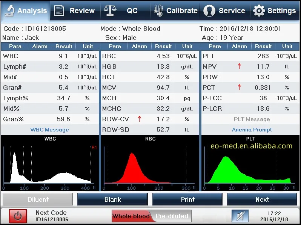Click the balance scale QC icon
The width and height of the screenshot is (301, 225).
pyautogui.click(x=110, y=11)
